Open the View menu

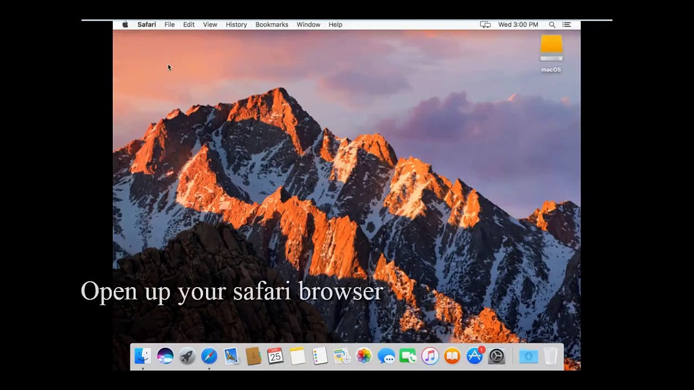click(210, 24)
